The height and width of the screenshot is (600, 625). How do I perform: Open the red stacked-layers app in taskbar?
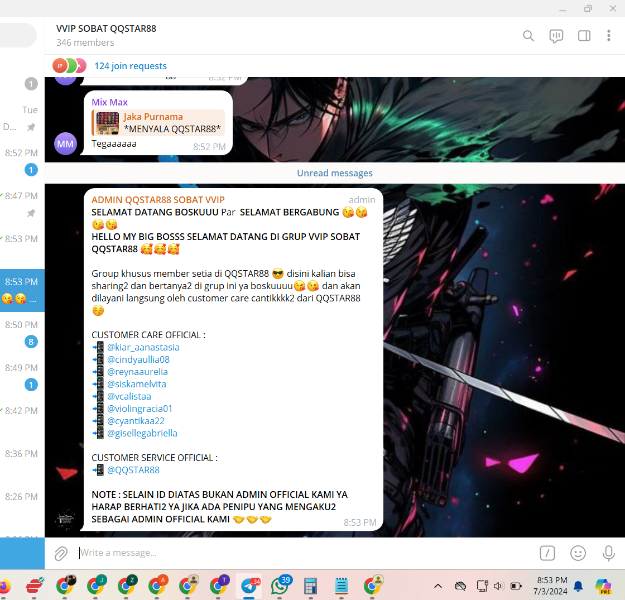click(35, 585)
